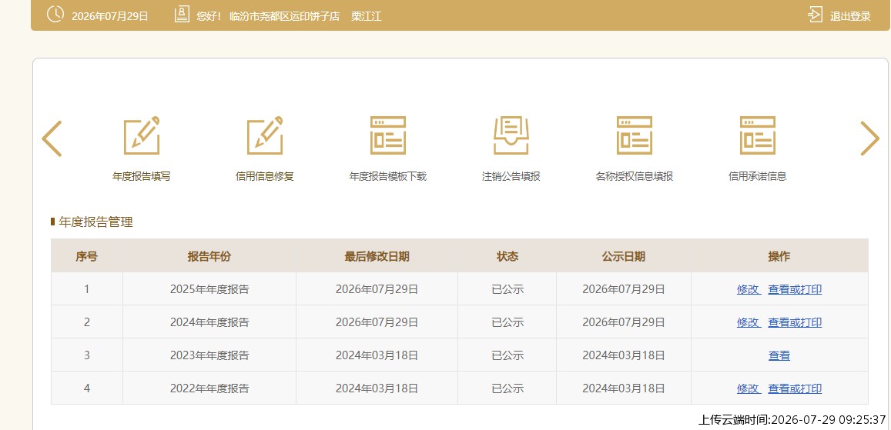Click the clock icon beside the date
Image resolution: width=891 pixels, height=430 pixels.
pos(55,15)
